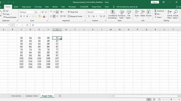Screen dimensions: 181x101
Task: Click the accounting dollar format icon
Action: [x=89, y=16]
